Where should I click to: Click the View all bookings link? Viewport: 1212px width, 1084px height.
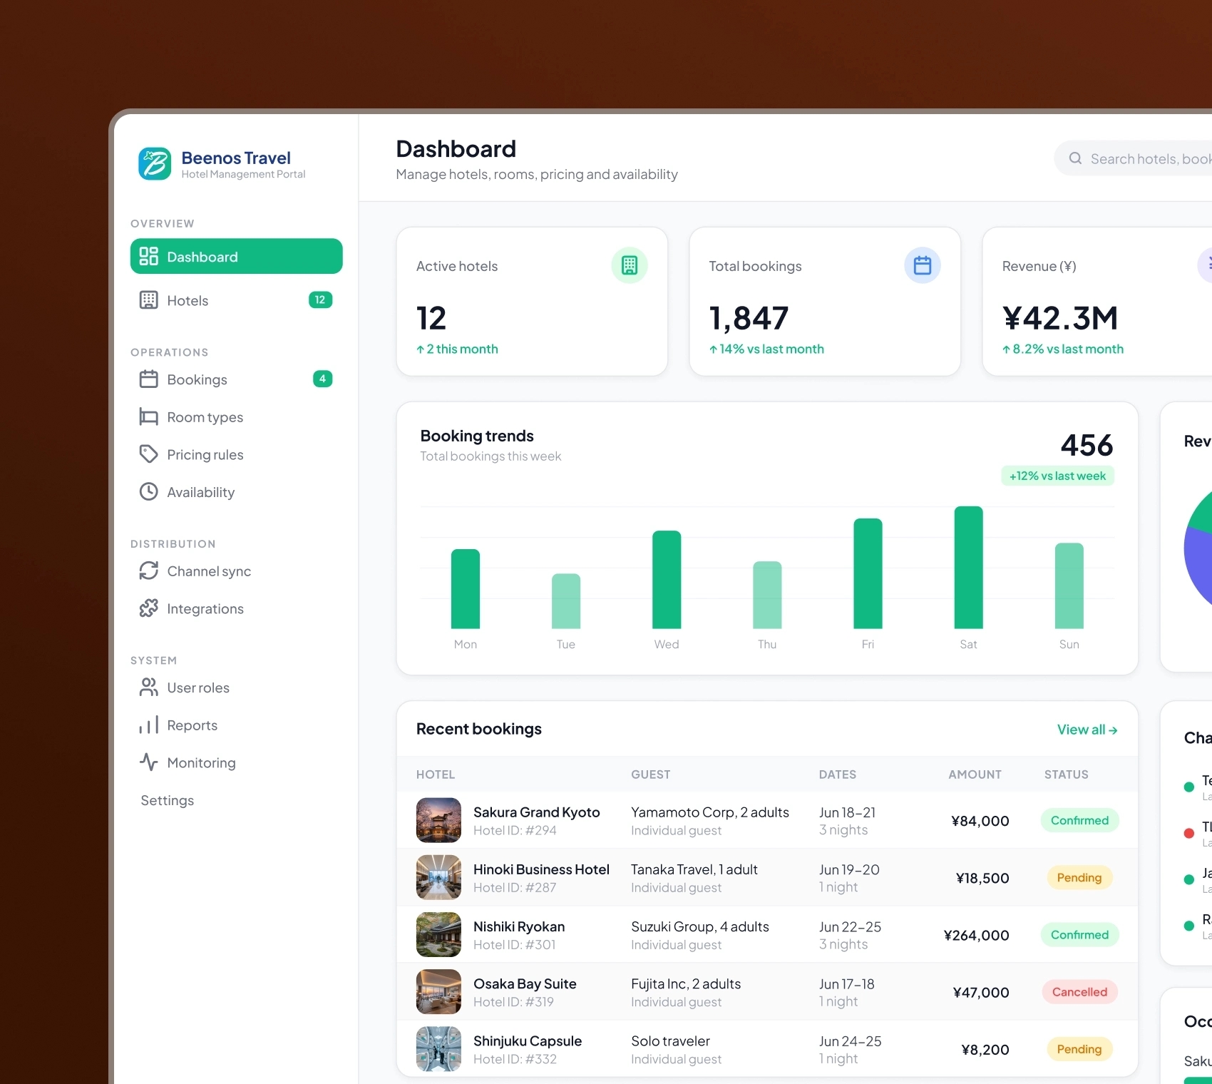coord(1087,730)
